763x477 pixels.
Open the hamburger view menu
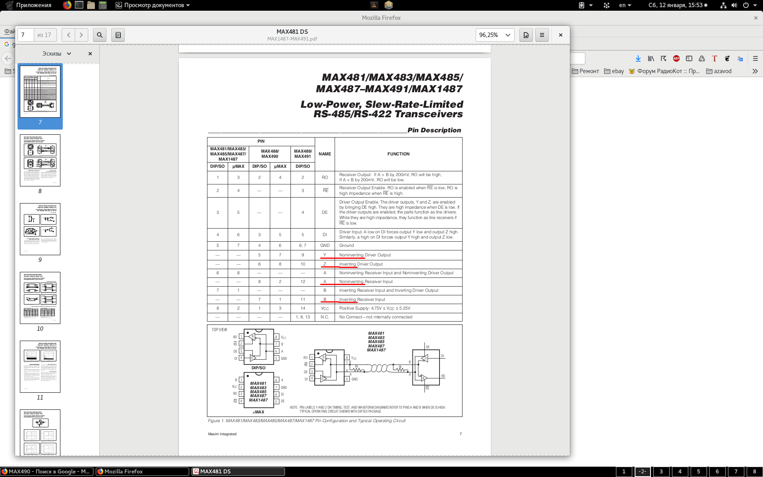pos(542,35)
